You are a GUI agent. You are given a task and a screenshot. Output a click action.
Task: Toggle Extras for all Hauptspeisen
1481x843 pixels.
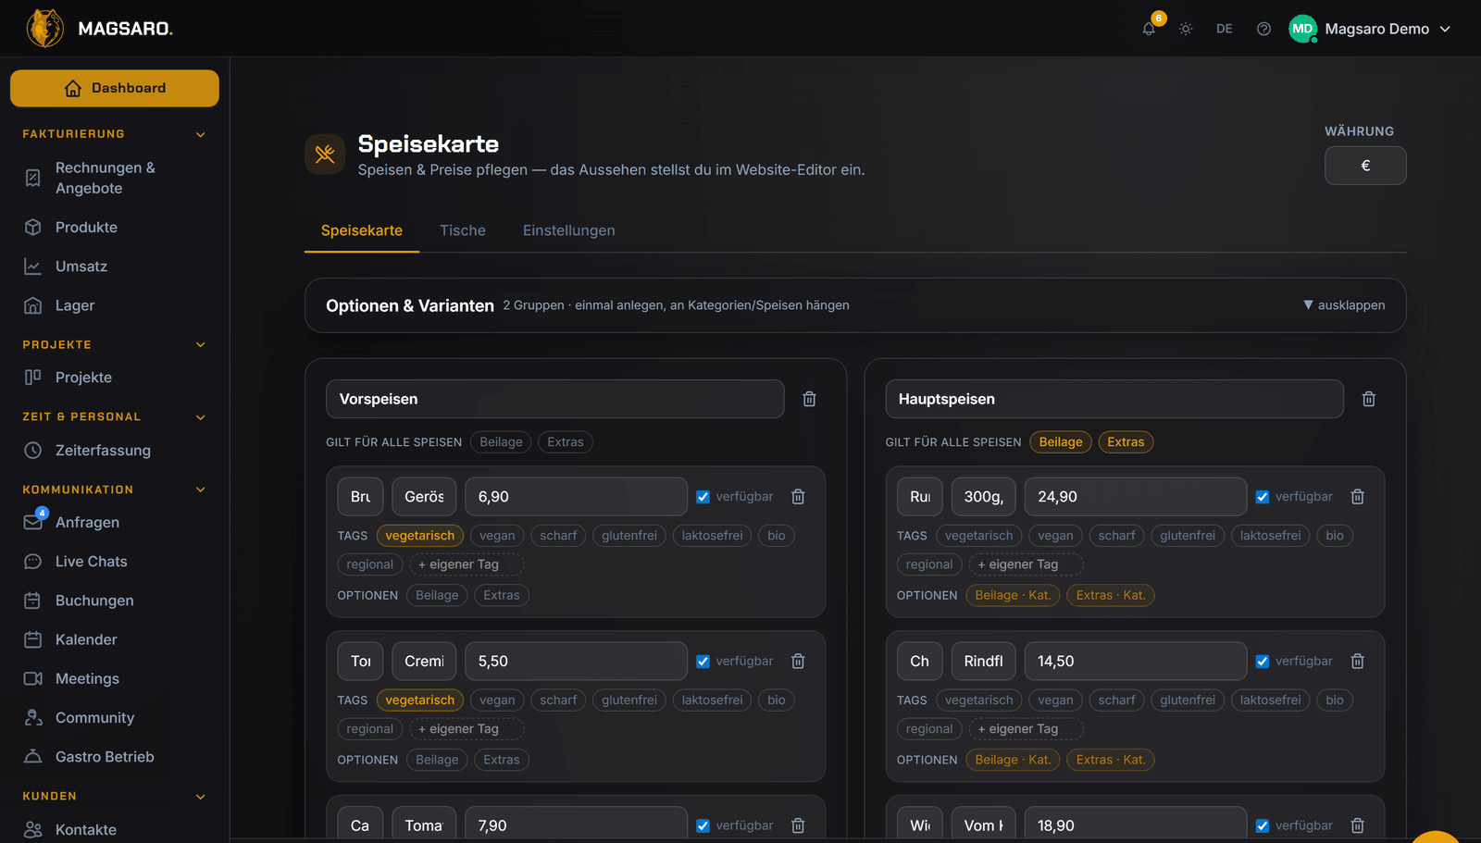point(1126,442)
